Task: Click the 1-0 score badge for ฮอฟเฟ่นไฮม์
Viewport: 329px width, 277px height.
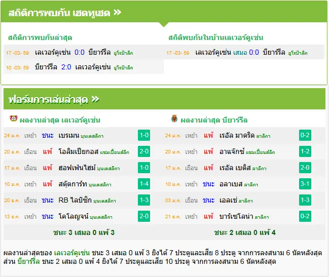Action: [144, 168]
